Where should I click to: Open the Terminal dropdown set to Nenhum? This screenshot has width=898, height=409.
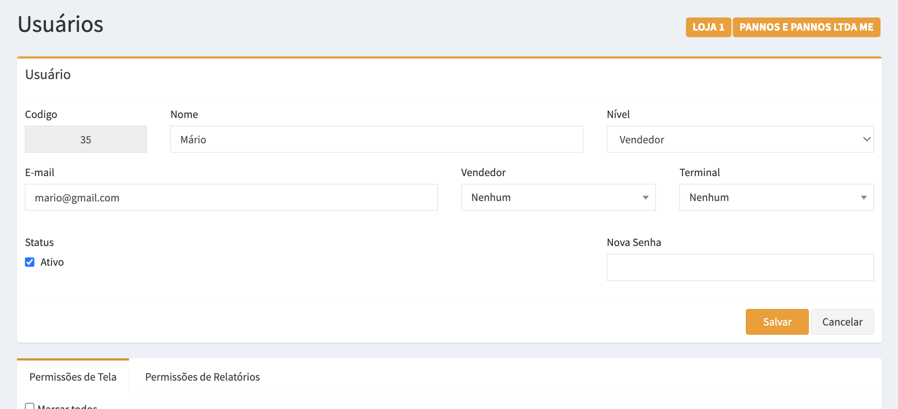point(776,198)
